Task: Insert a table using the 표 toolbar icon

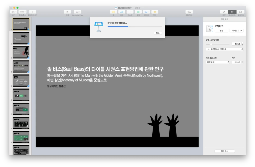Action: [x=113, y=12]
